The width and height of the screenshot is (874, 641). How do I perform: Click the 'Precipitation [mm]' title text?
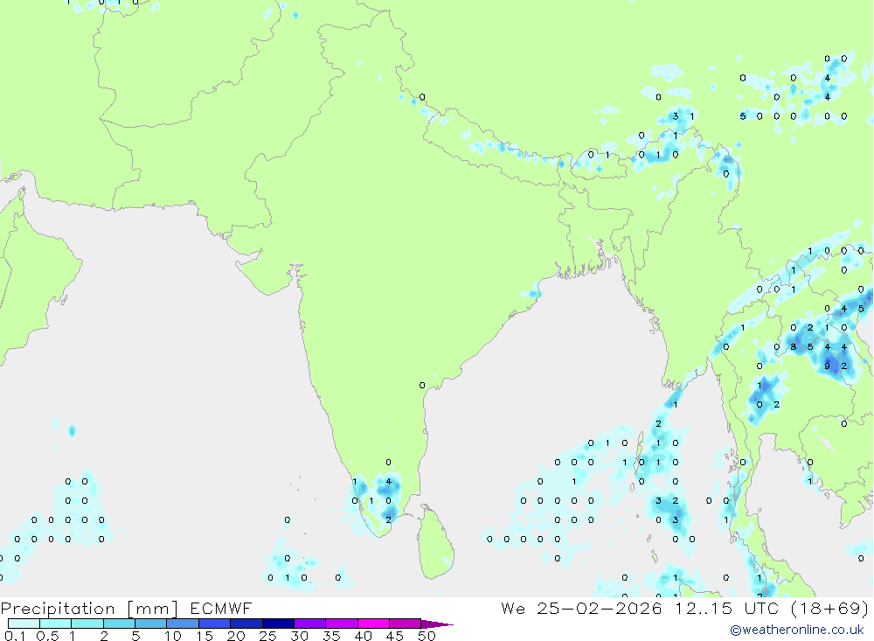[x=90, y=608]
